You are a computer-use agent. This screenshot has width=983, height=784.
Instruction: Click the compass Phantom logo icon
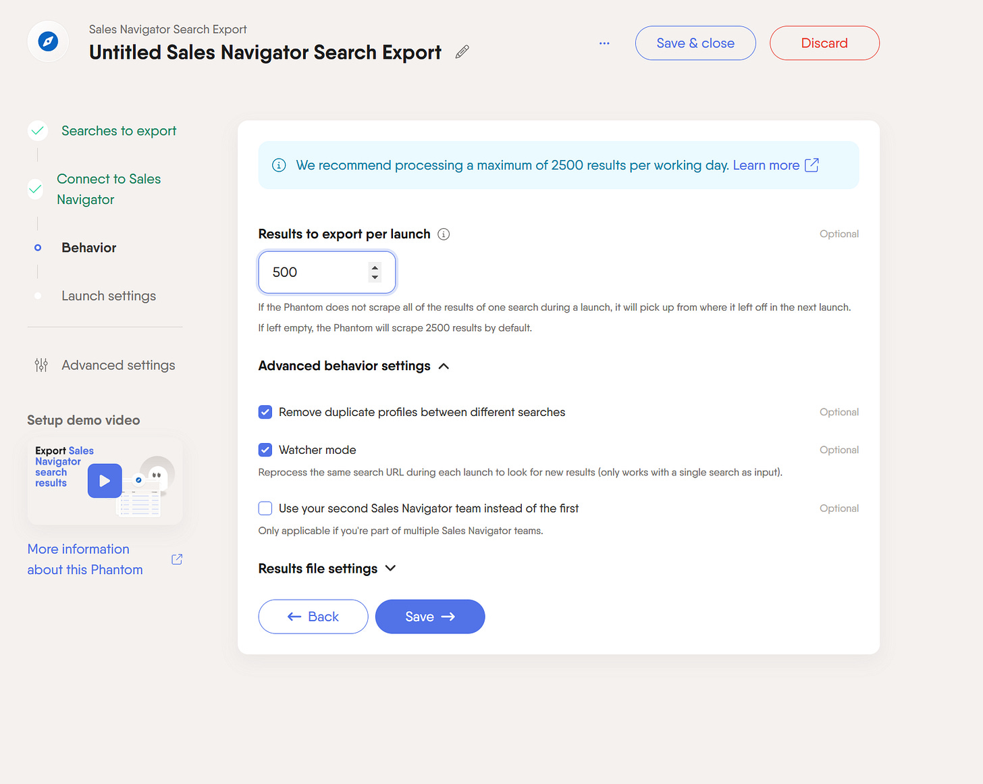coord(48,42)
